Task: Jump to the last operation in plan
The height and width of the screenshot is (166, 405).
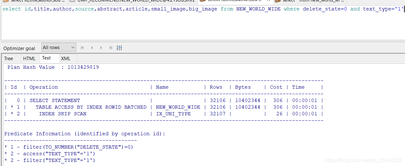Action: [x=110, y=48]
